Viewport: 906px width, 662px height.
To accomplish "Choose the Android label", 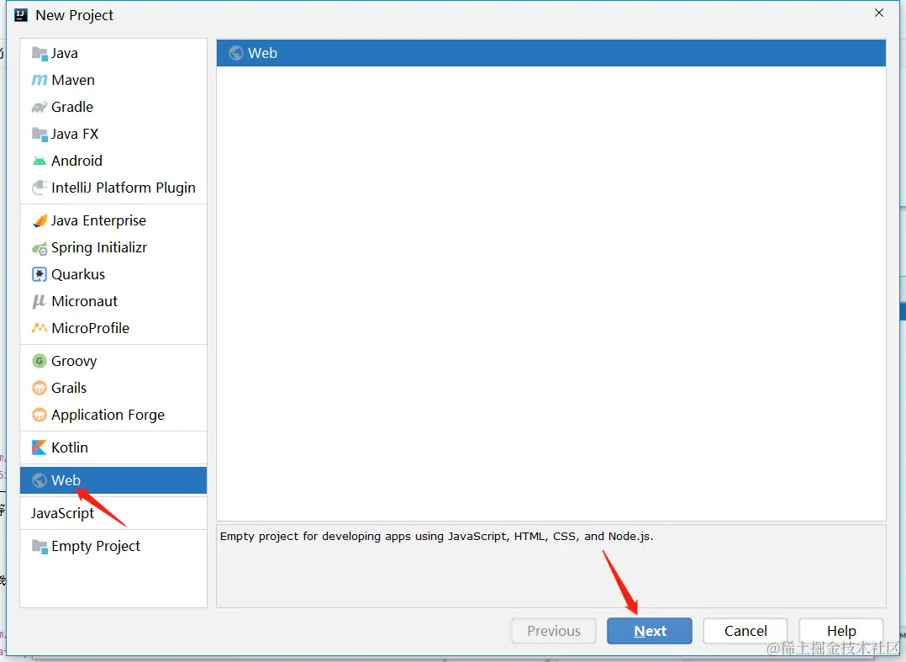I will [x=76, y=161].
